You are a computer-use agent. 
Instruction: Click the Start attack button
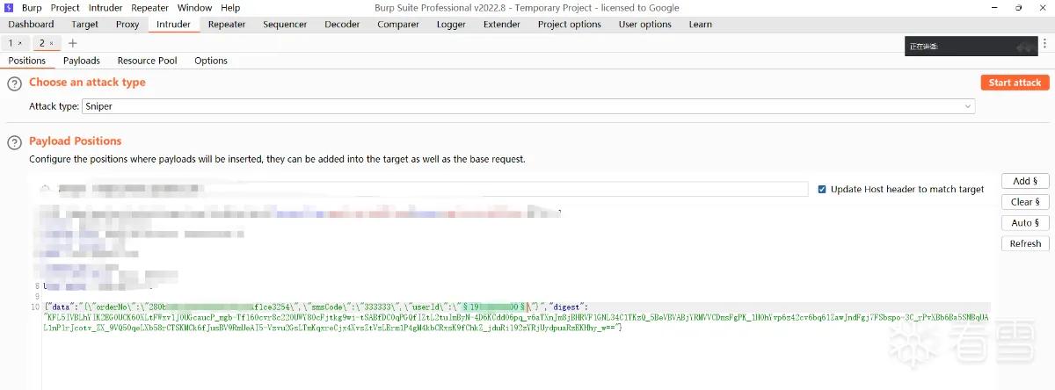(1015, 83)
